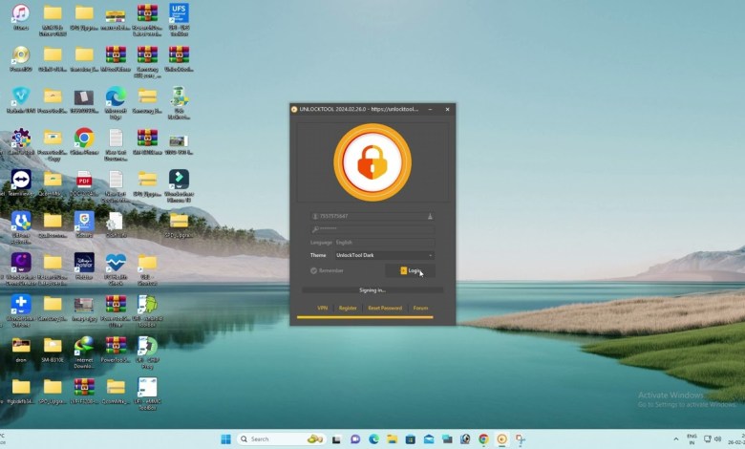Open the Register link
The height and width of the screenshot is (449, 745).
[x=348, y=309]
